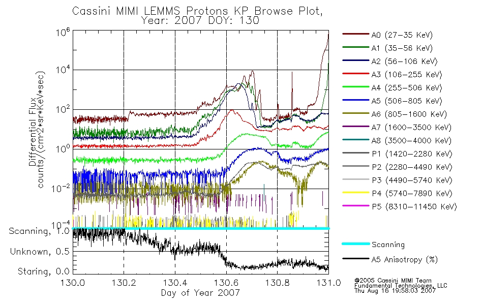Click the Day of Year 2007 x-axis label
The image size is (483, 305).
coord(200,293)
